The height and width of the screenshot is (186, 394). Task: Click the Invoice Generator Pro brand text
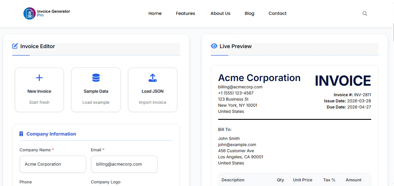54,13
